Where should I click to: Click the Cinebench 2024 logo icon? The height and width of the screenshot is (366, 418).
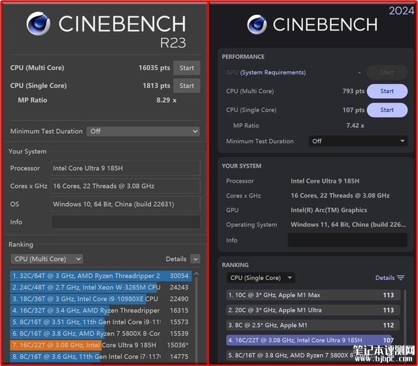coord(257,25)
